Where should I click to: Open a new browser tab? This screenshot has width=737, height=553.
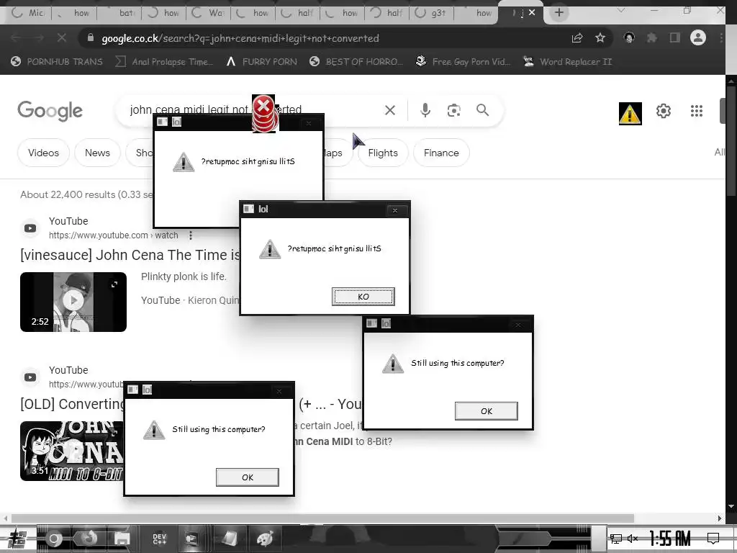point(559,13)
